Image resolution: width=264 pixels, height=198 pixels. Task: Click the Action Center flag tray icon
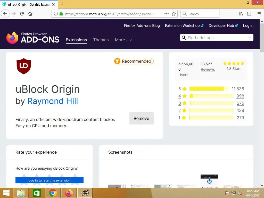(227, 193)
